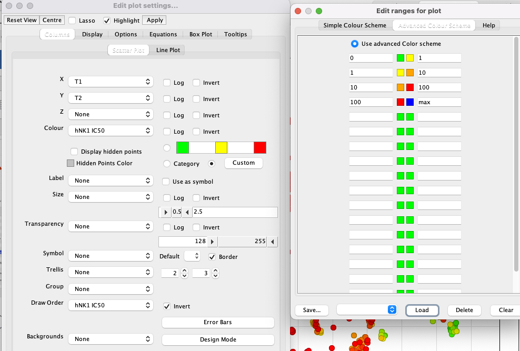Open the Colour column dropdown hNK1 IC50
The image size is (520, 351).
point(111,130)
